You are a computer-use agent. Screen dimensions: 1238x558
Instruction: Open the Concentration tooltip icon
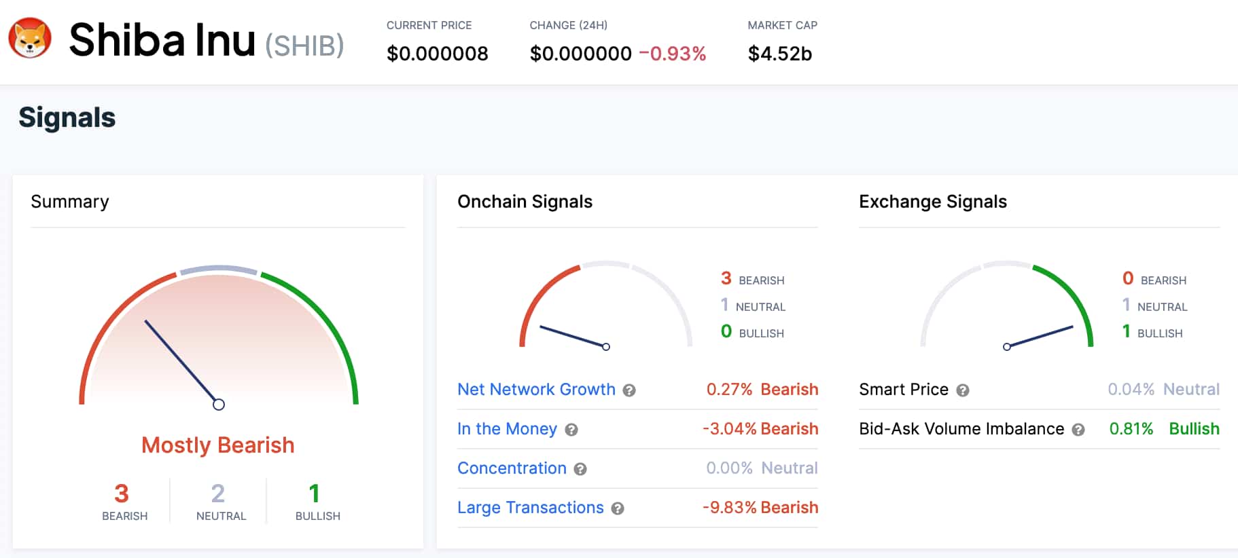[x=580, y=469]
